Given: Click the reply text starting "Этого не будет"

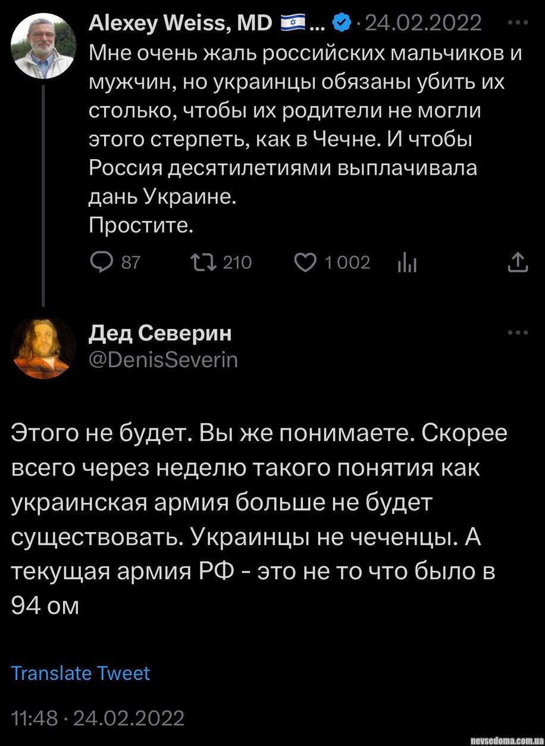Looking at the screenshot, I should tap(259, 520).
